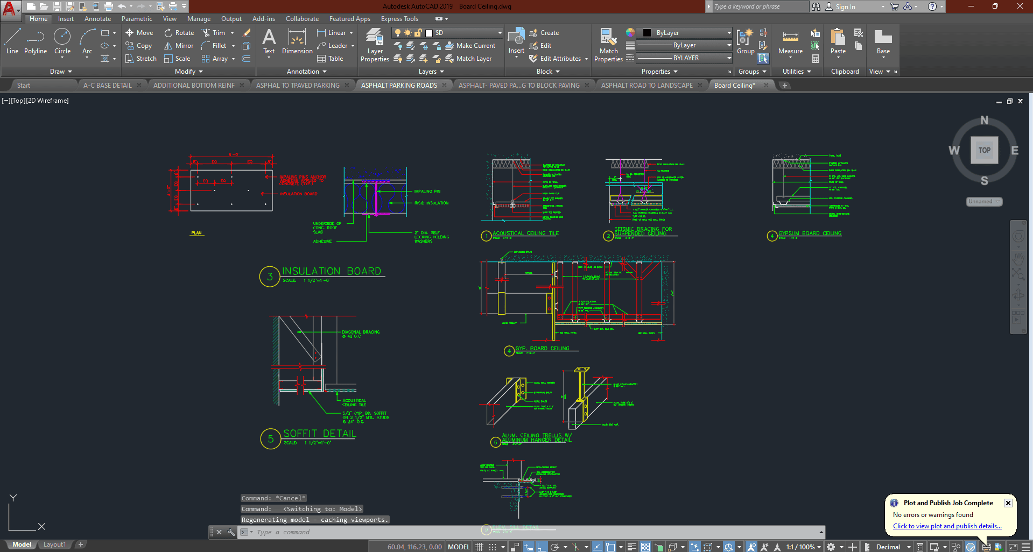Click the link to view plot details
This screenshot has width=1033, height=552.
pyautogui.click(x=947, y=526)
